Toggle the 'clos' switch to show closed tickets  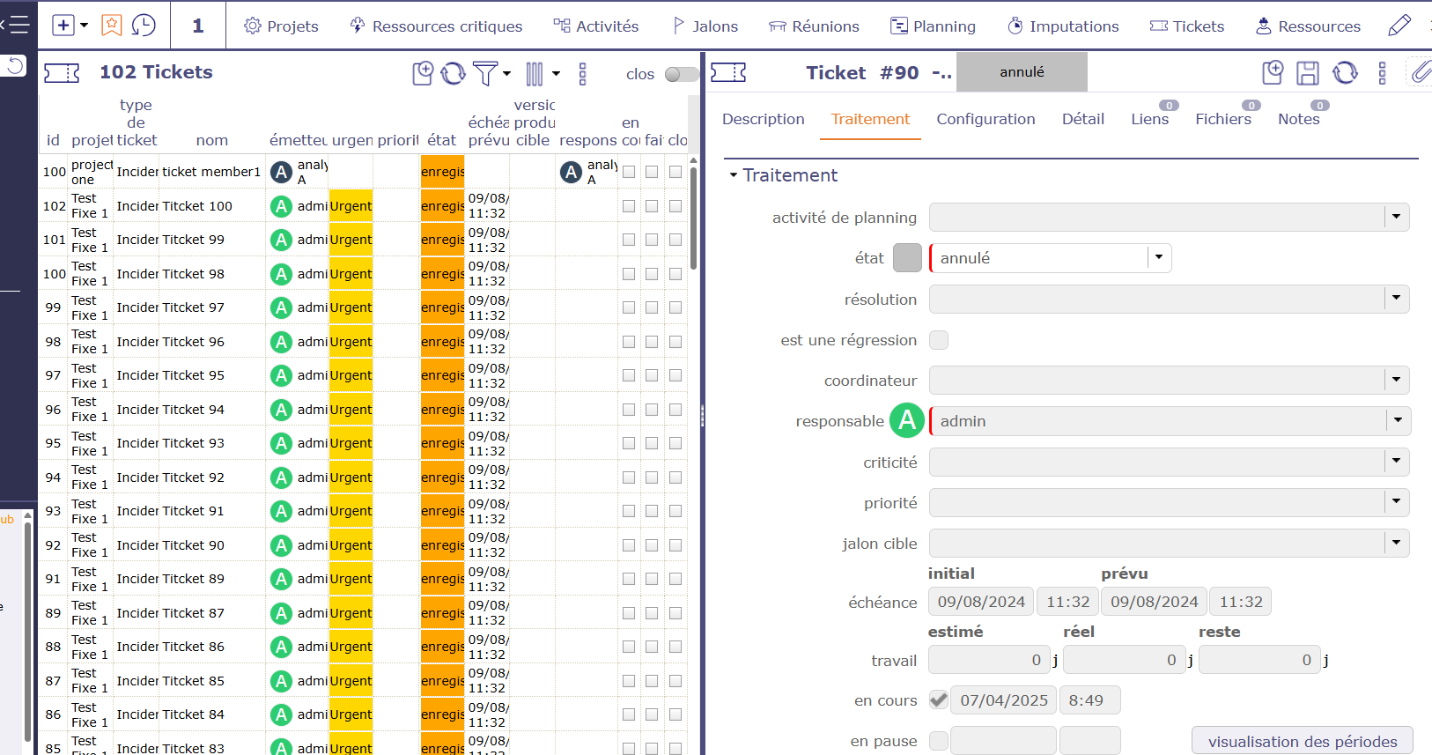(x=680, y=74)
